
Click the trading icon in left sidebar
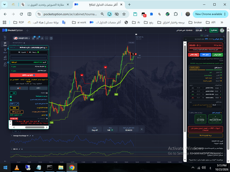pos(5,44)
